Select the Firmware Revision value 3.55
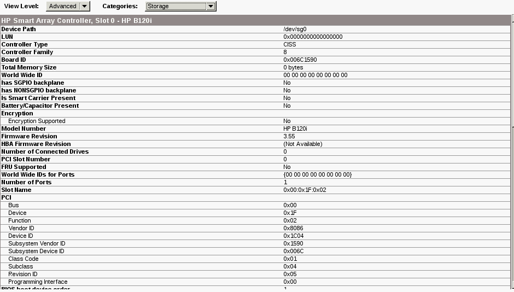Viewport: 514px width, 292px height. pyautogui.click(x=289, y=136)
